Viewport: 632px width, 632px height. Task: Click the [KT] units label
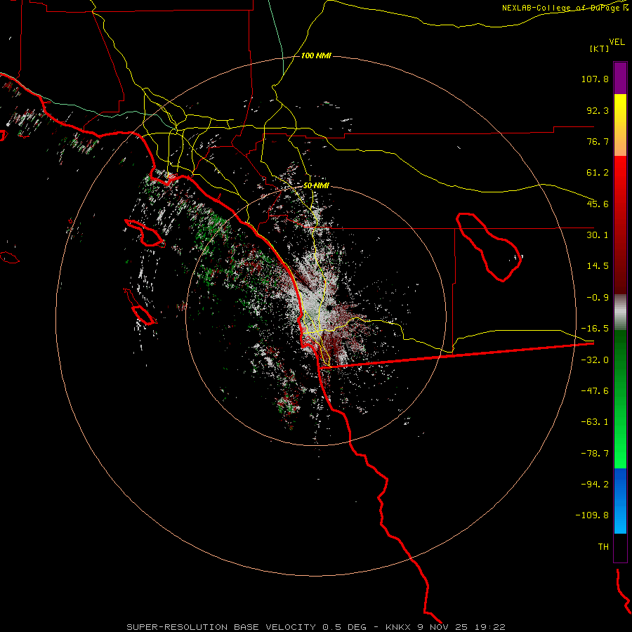point(599,48)
